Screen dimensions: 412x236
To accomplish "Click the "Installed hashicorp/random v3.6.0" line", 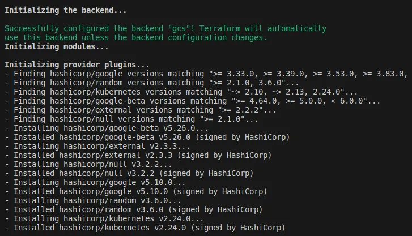I will coord(134,210).
